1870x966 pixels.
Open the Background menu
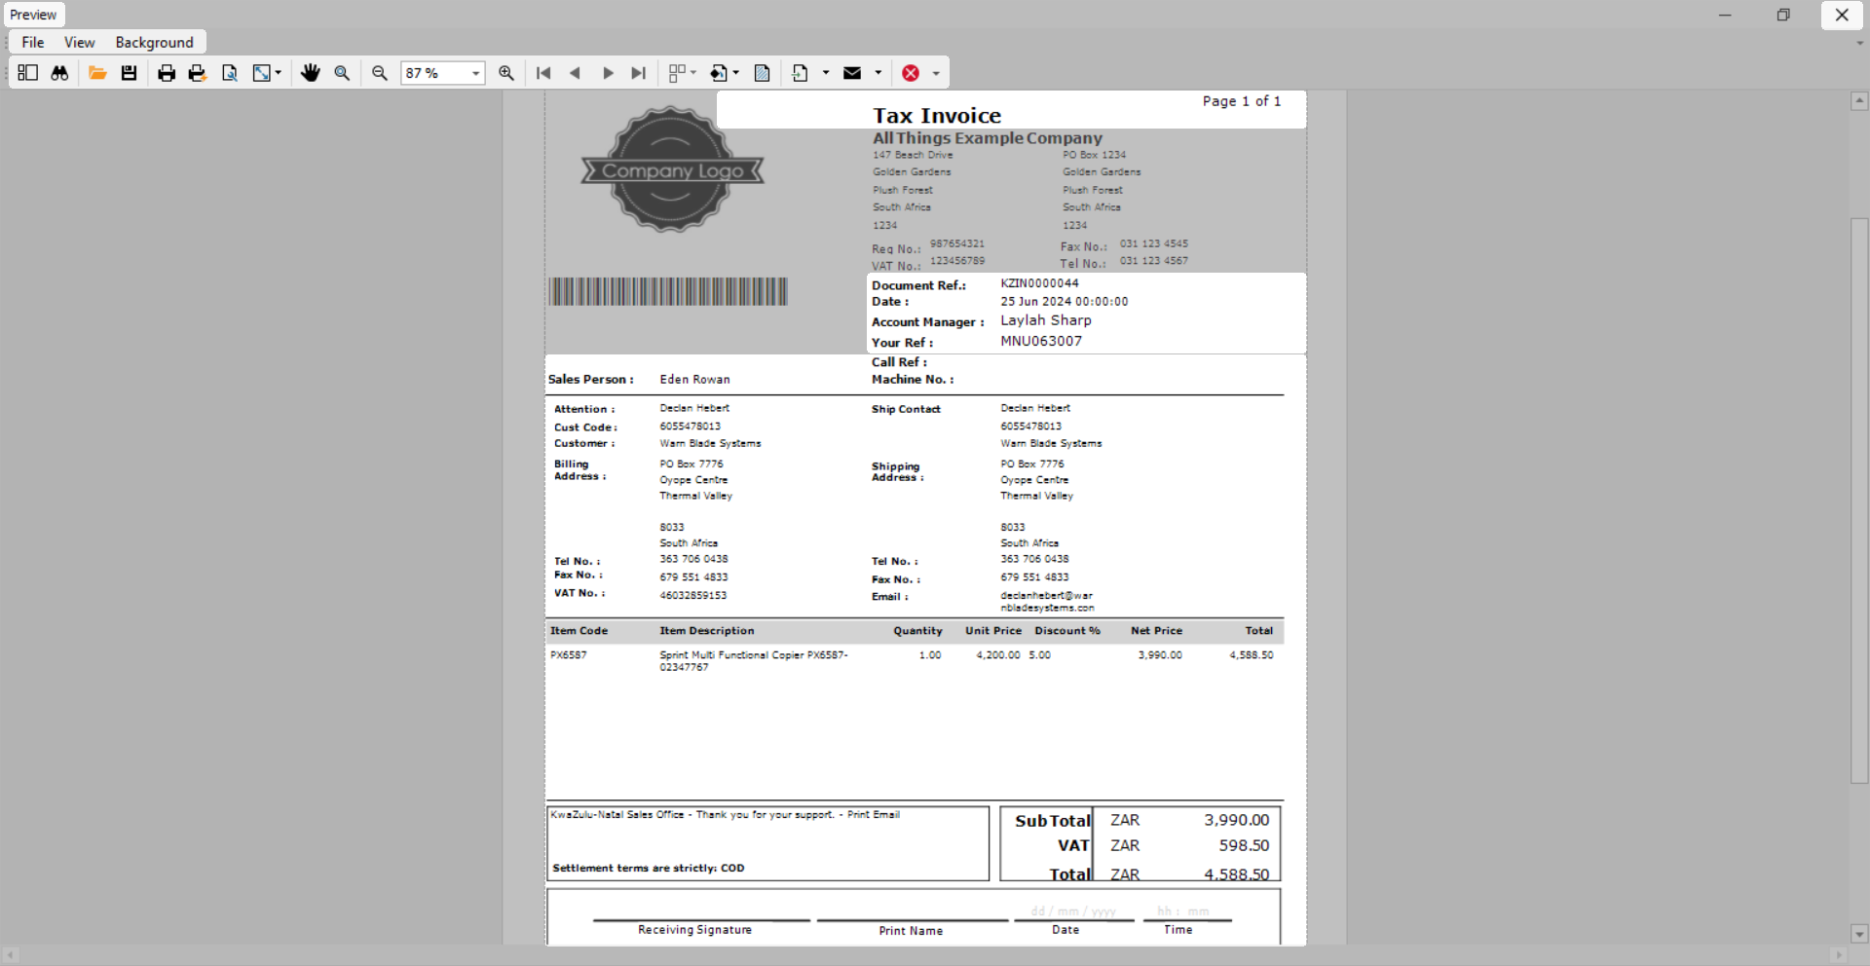pos(155,42)
